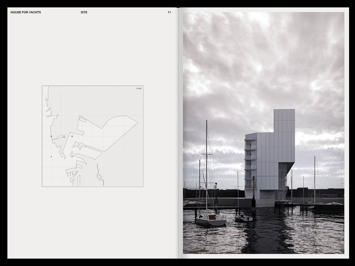Viewport: 355px width, 266px height.
Task: Click the 'SITE' section heading
Action: pyautogui.click(x=84, y=12)
